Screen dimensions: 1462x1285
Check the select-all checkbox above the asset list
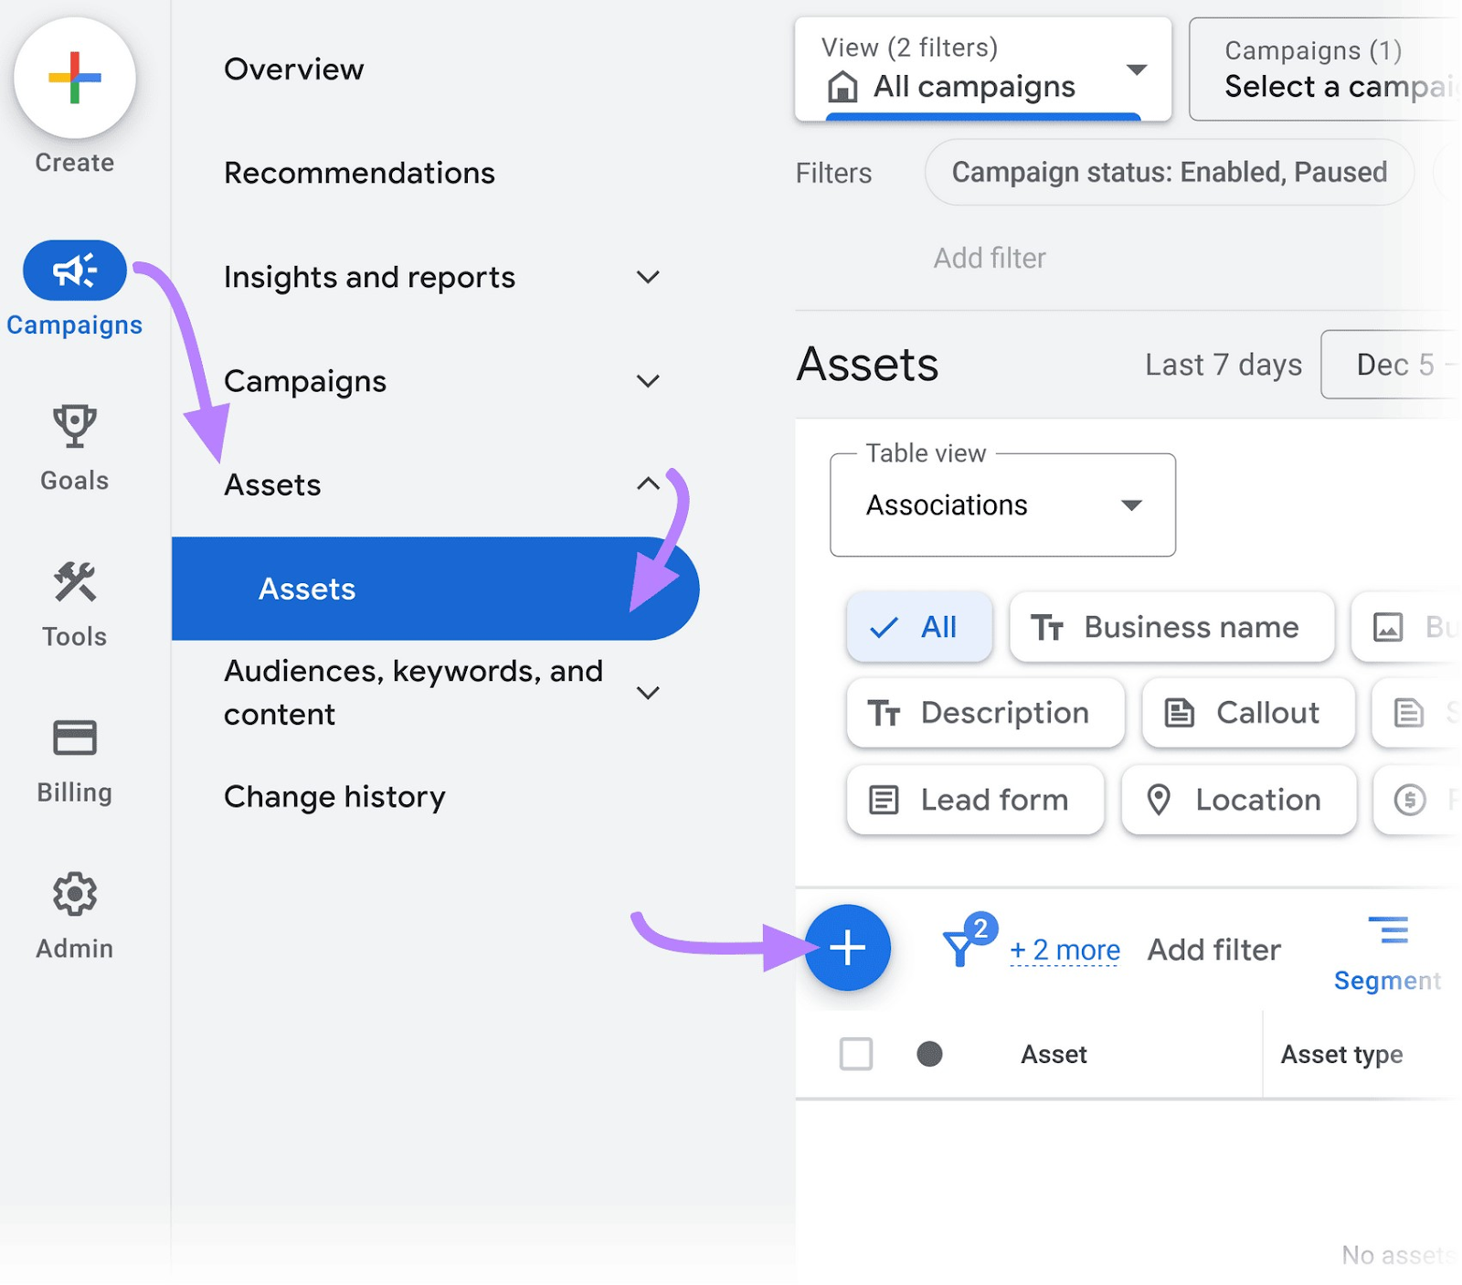(x=855, y=1054)
